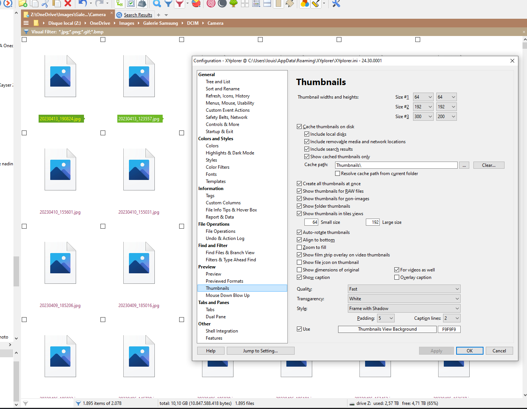The width and height of the screenshot is (527, 409).
Task: Toggle the folder tree icon in toolbar
Action: (x=120, y=3)
